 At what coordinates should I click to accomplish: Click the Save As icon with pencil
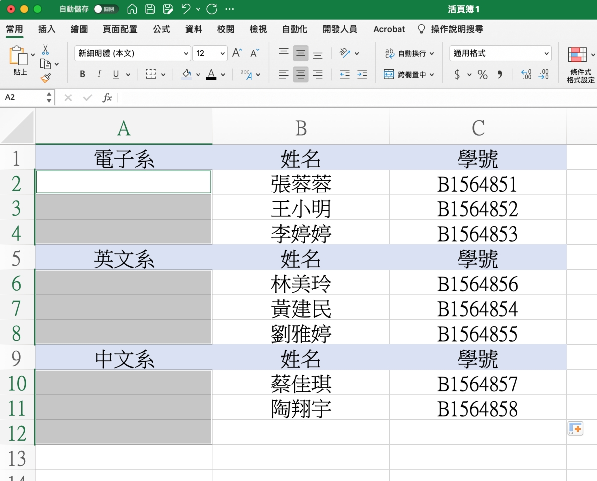(x=168, y=9)
